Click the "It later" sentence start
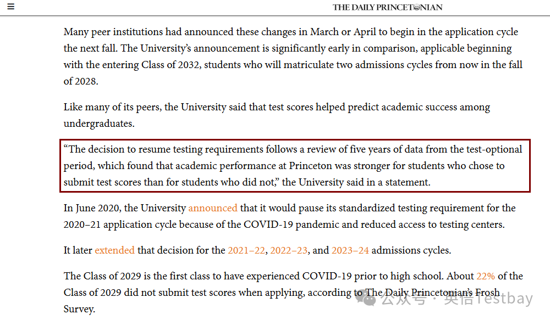The image size is (550, 320). pyautogui.click(x=77, y=250)
